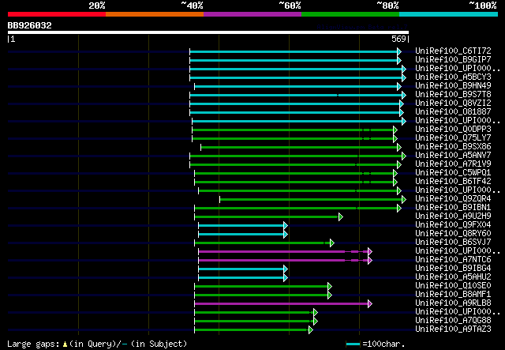Select the UniRef100_A9U2H9 subject label
Image resolution: width=505 pixels, height=350 pixels.
pos(453,216)
